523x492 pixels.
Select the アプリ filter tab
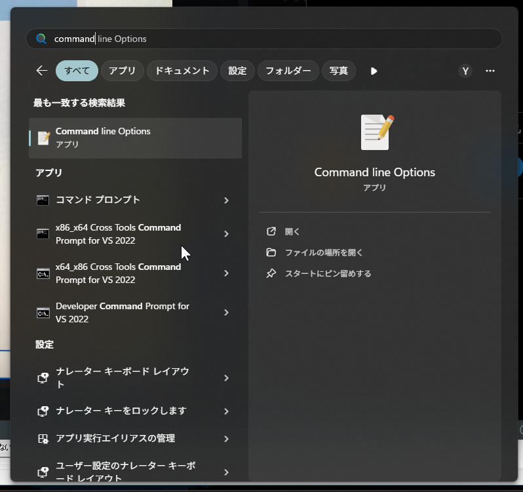click(x=123, y=71)
